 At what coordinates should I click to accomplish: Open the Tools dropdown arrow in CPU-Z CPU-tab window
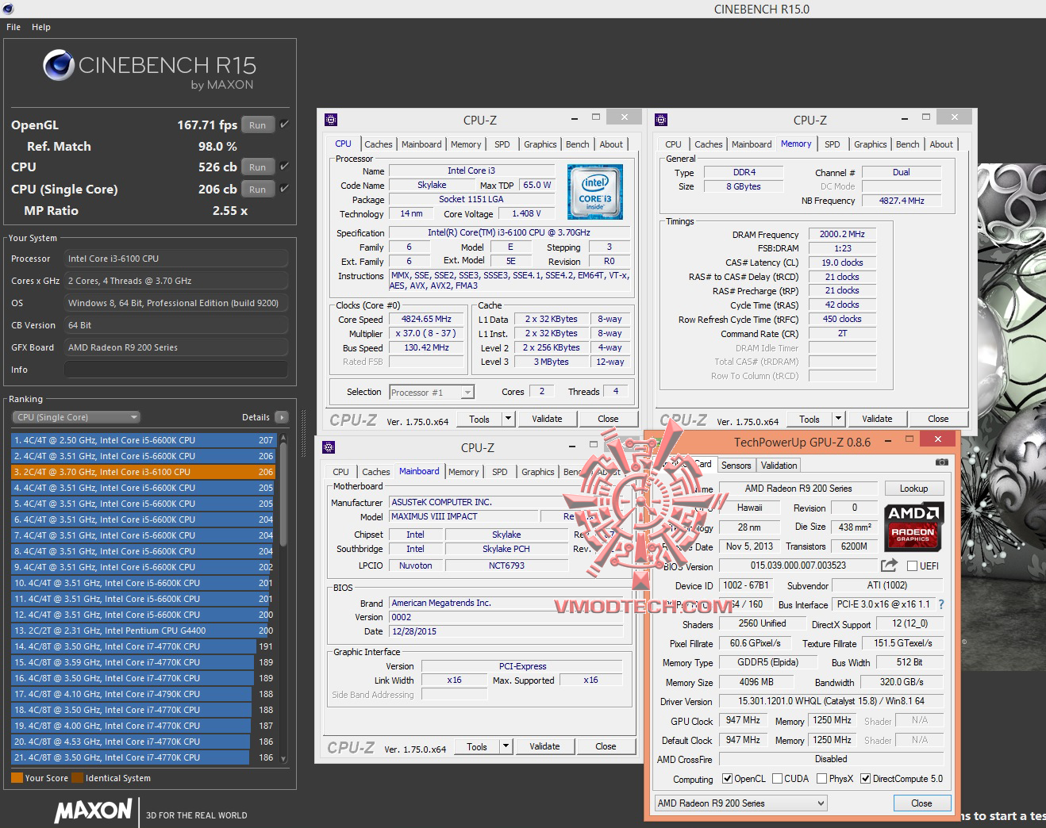(508, 419)
